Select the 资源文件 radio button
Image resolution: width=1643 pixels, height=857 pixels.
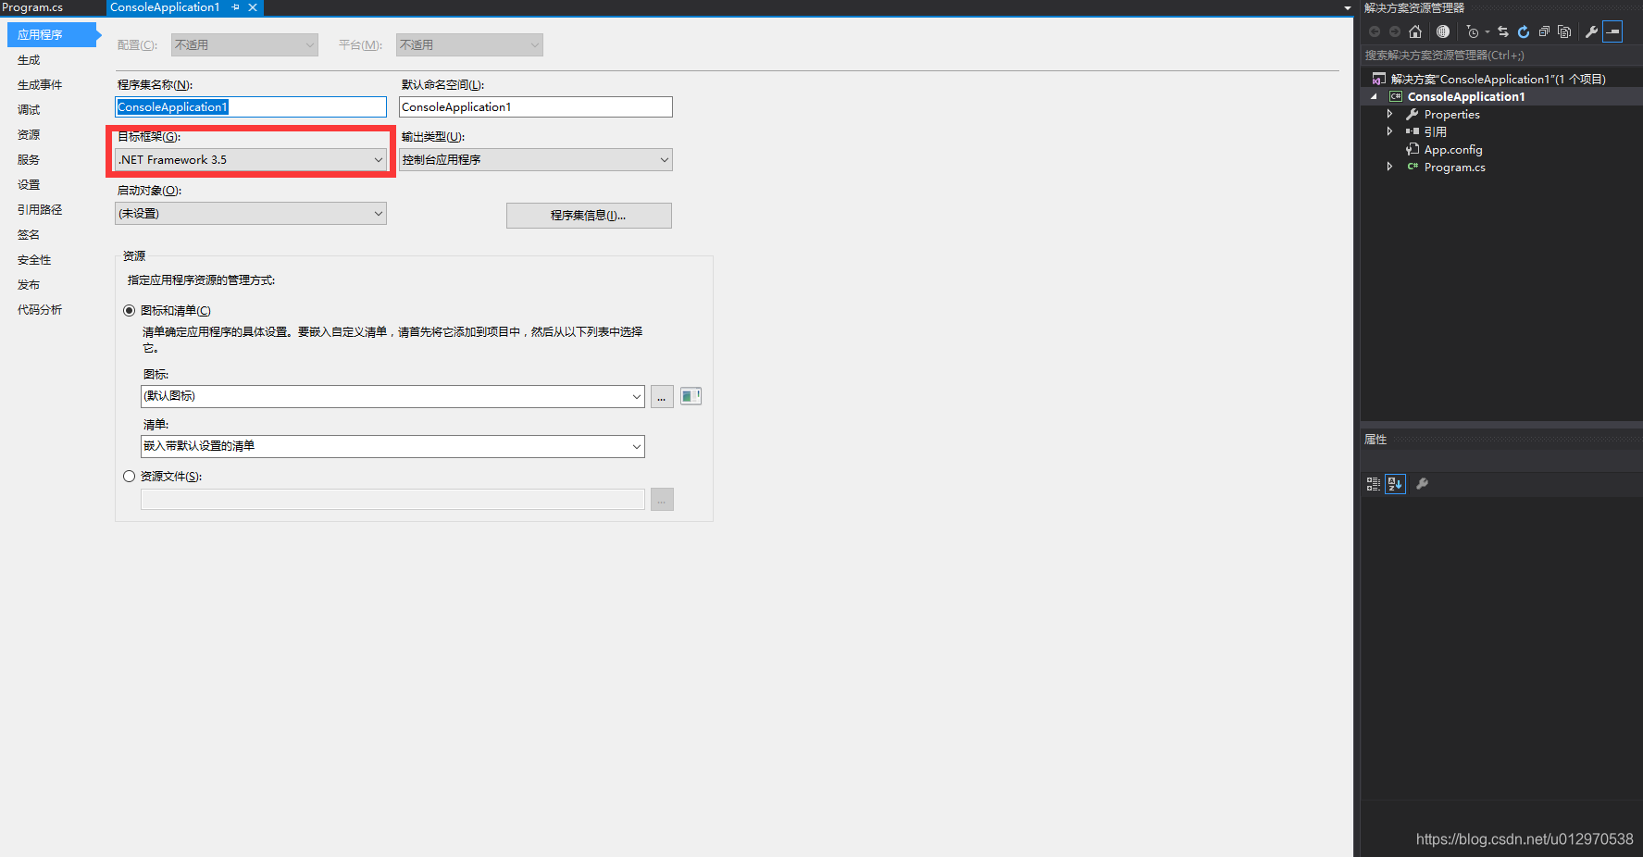click(130, 477)
